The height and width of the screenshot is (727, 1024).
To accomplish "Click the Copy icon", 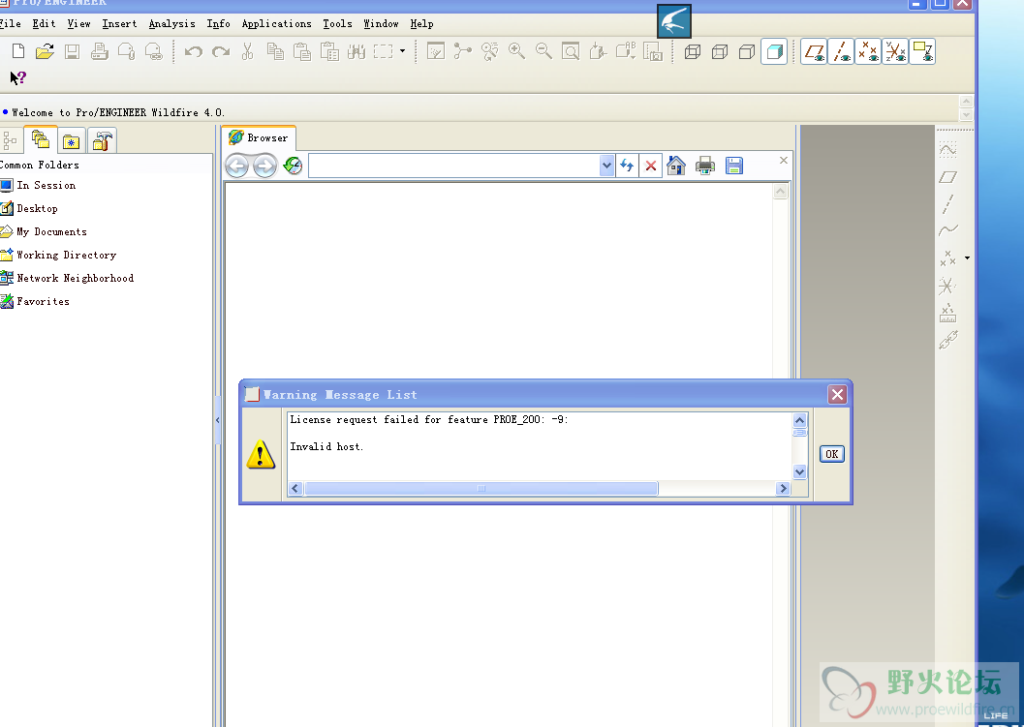I will coord(275,51).
